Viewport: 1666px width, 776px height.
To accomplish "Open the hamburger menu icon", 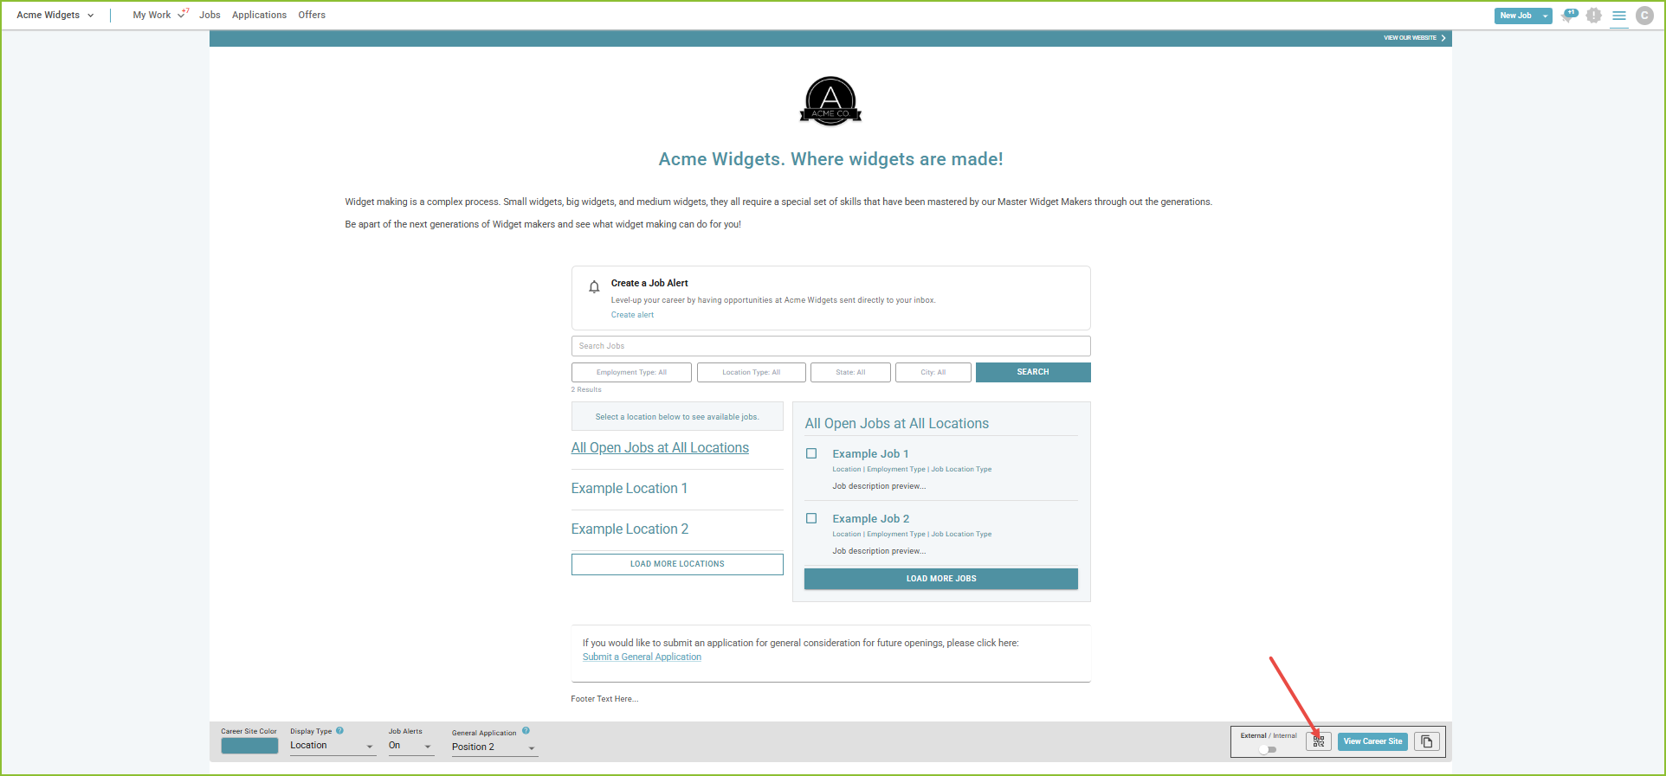I will click(1618, 16).
